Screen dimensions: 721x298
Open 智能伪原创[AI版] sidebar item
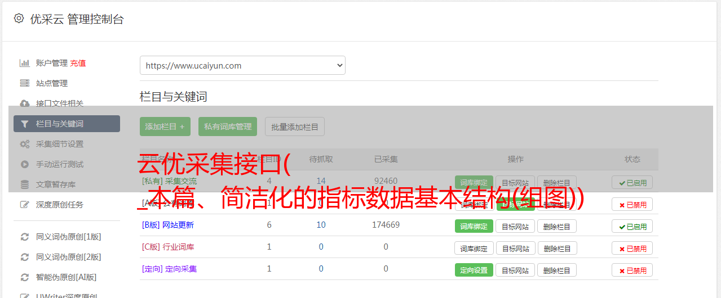click(67, 277)
